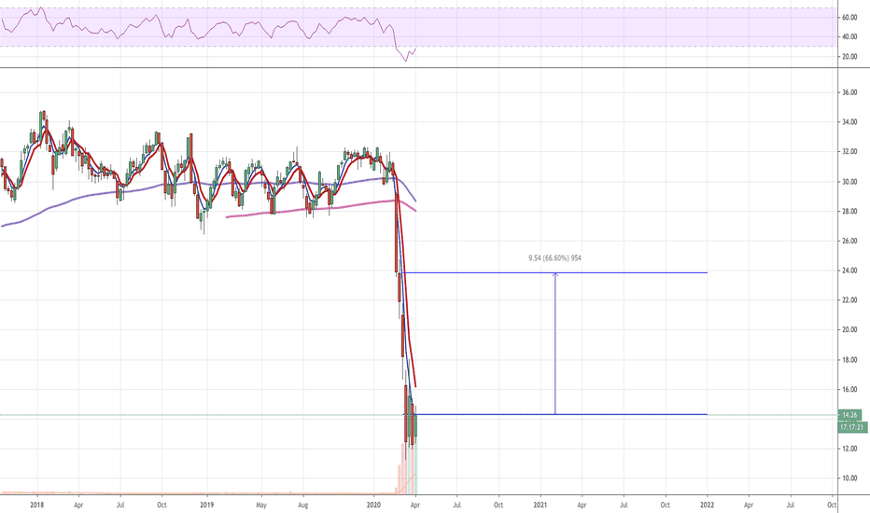The image size is (870, 513).
Task: Click the bar countdown label 17:17:21
Action: (x=851, y=427)
